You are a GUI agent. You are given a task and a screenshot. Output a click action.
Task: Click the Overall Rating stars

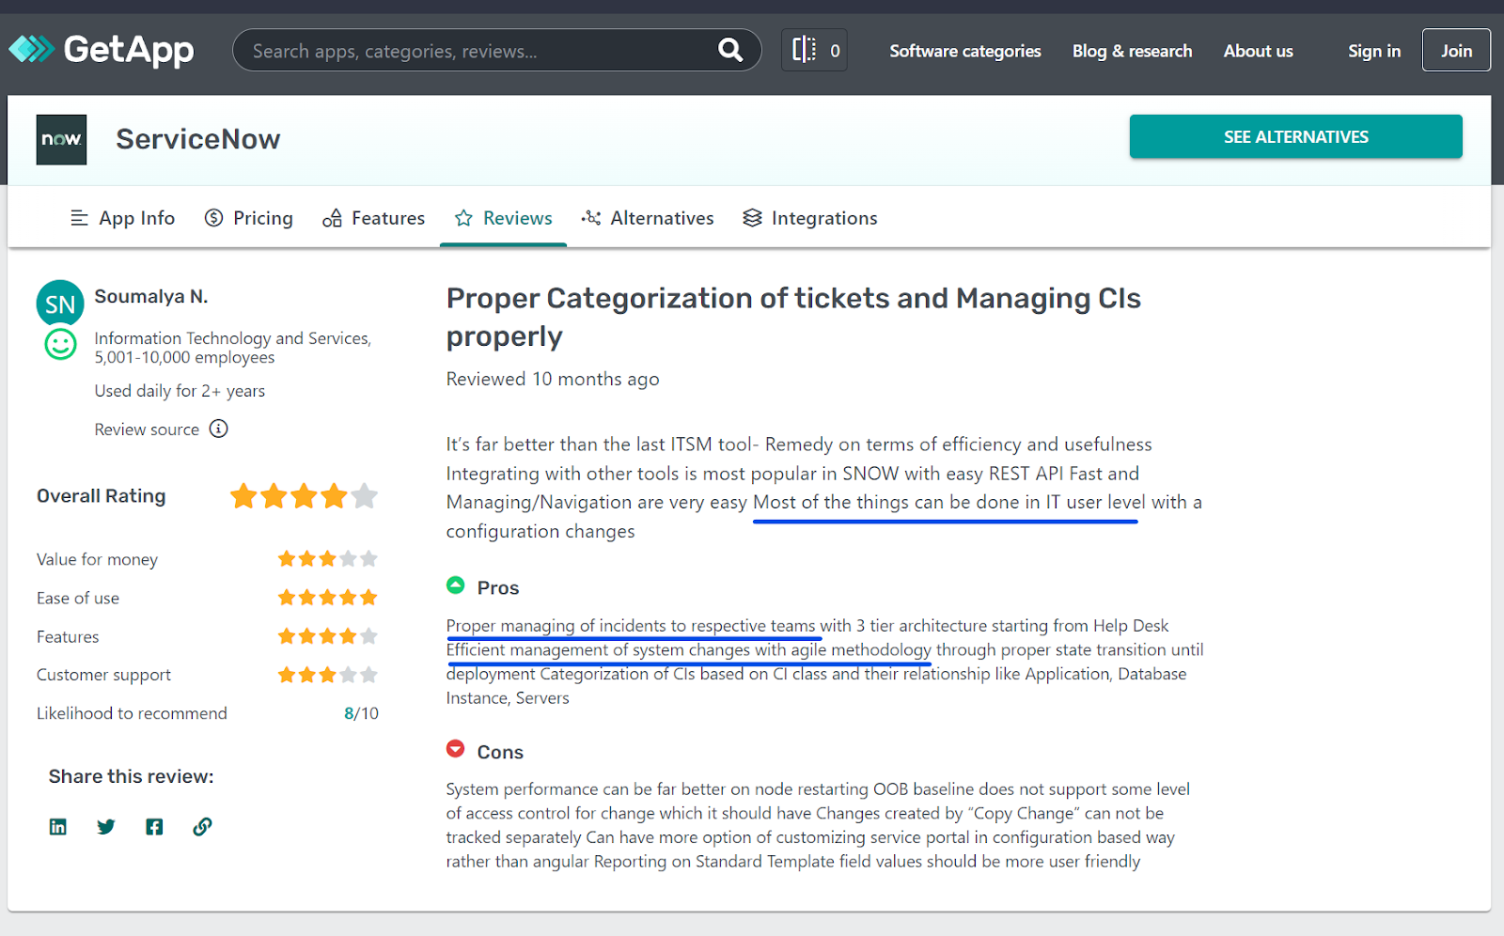tap(304, 495)
